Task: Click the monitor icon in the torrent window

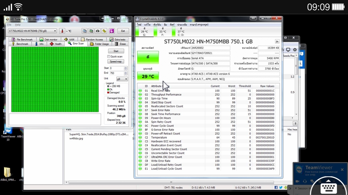Action: coord(288,50)
